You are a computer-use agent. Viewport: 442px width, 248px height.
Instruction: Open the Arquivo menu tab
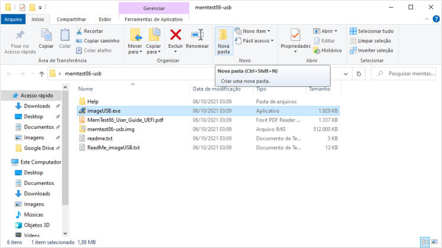13,19
